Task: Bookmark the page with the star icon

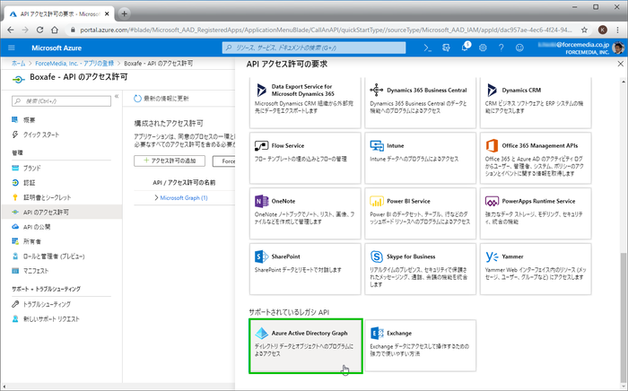Action: 584,30
